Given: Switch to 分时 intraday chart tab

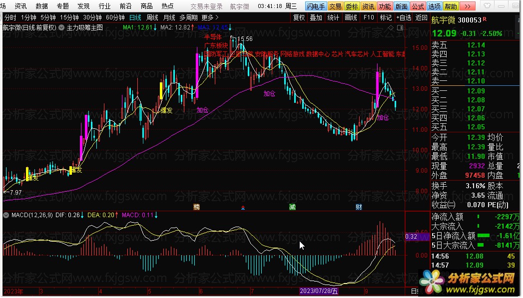Looking at the screenshot, I should click(x=10, y=17).
